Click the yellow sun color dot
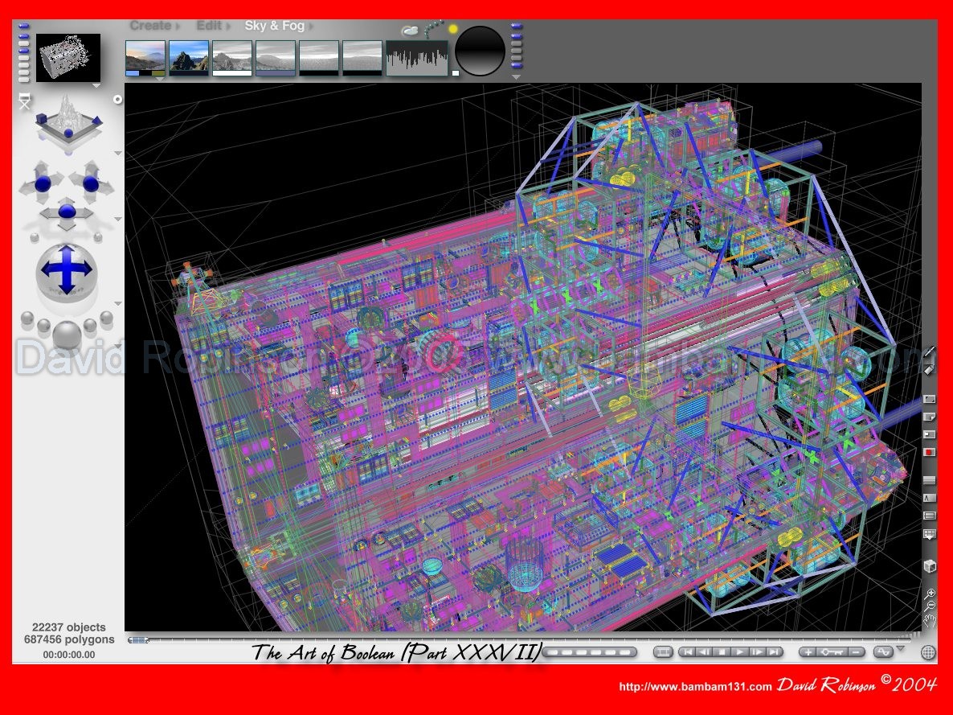The height and width of the screenshot is (715, 953). pos(453,29)
